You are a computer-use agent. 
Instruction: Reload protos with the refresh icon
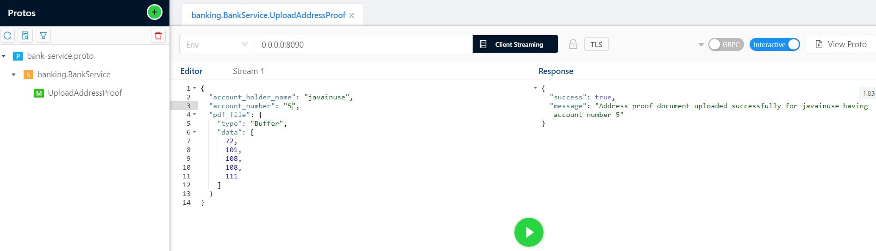[8, 36]
